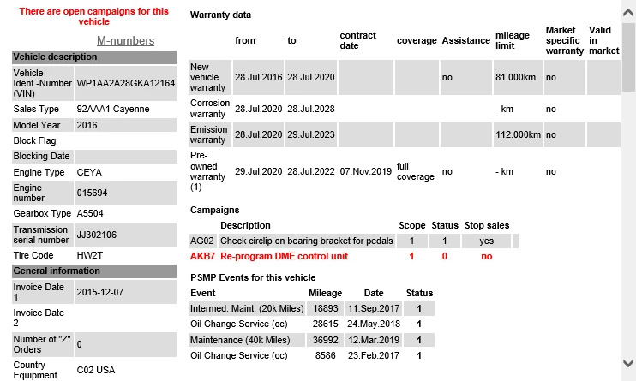Click the Maintenance (40k Miles) event

click(240, 340)
